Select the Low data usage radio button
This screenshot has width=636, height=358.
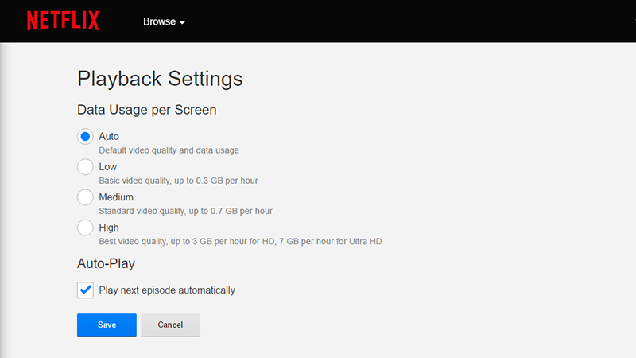pyautogui.click(x=85, y=167)
